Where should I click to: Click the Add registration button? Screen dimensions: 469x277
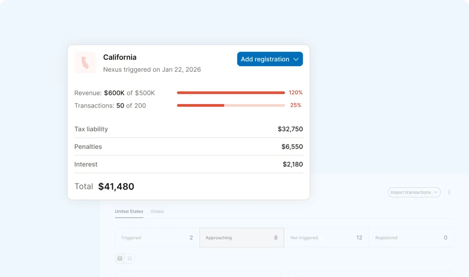pyautogui.click(x=266, y=59)
